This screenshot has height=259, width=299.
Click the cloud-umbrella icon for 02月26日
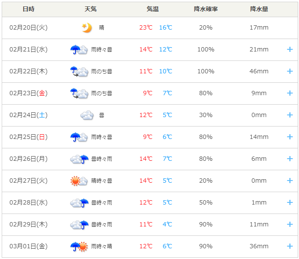(x=79, y=159)
